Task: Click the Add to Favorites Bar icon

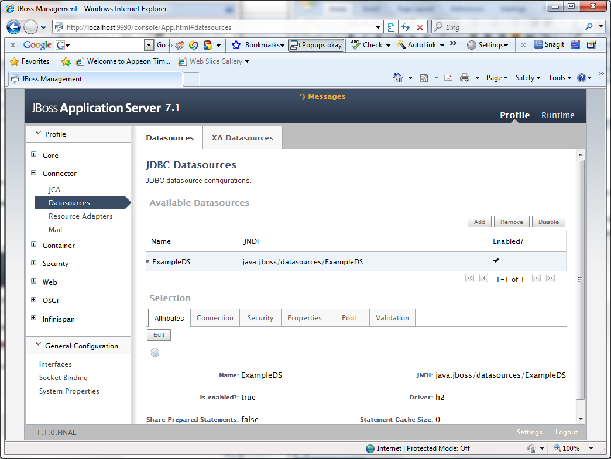Action: (x=66, y=61)
